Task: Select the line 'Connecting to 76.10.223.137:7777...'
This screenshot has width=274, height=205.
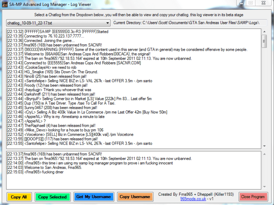Action: point(45,36)
